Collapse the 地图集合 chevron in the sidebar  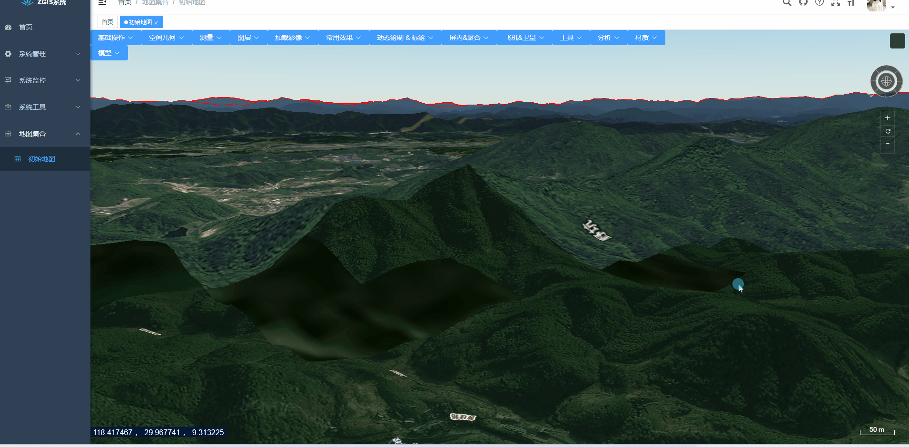(78, 134)
